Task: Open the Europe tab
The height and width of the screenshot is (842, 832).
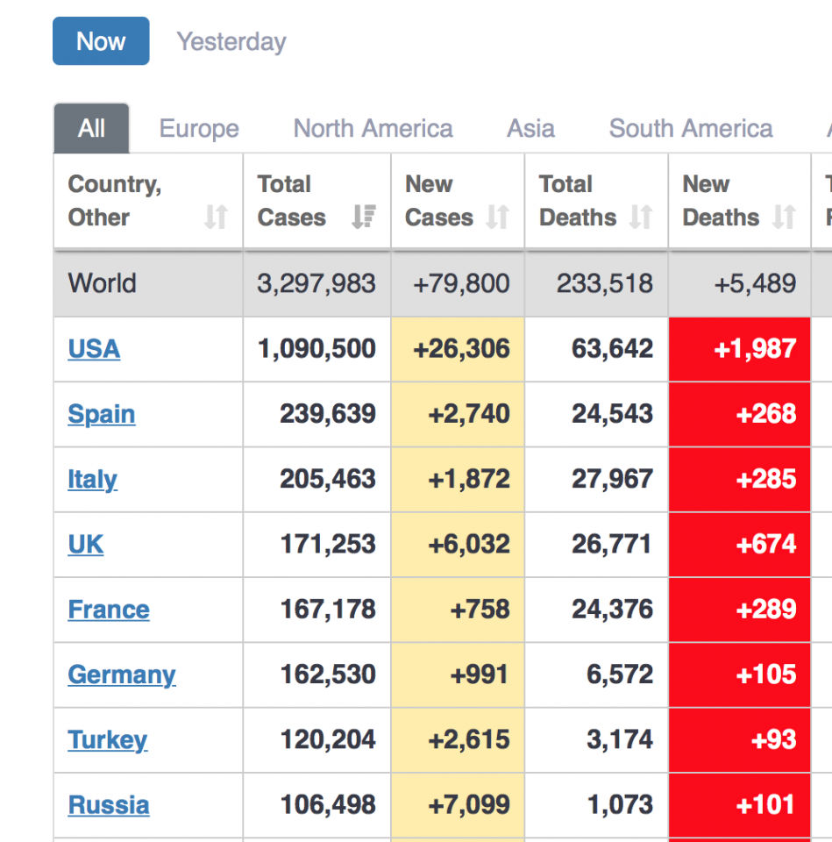Action: tap(199, 129)
